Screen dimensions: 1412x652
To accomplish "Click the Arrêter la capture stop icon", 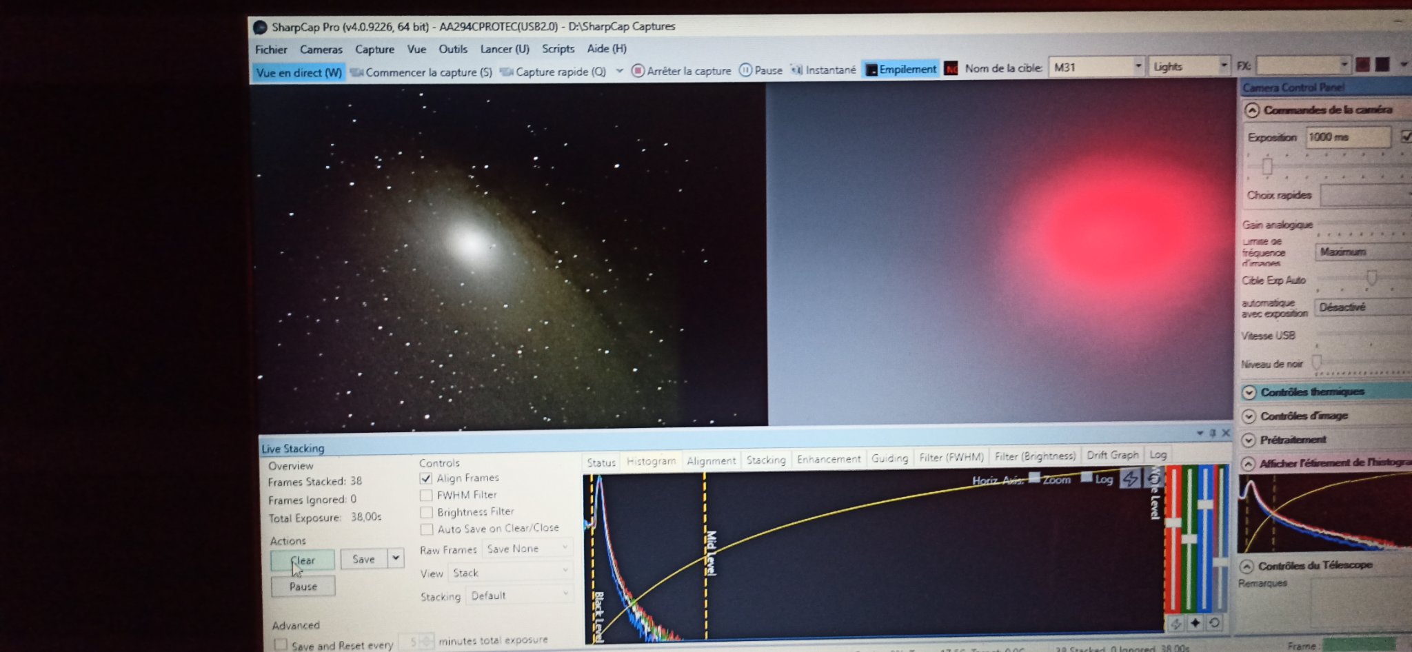I will tap(638, 70).
